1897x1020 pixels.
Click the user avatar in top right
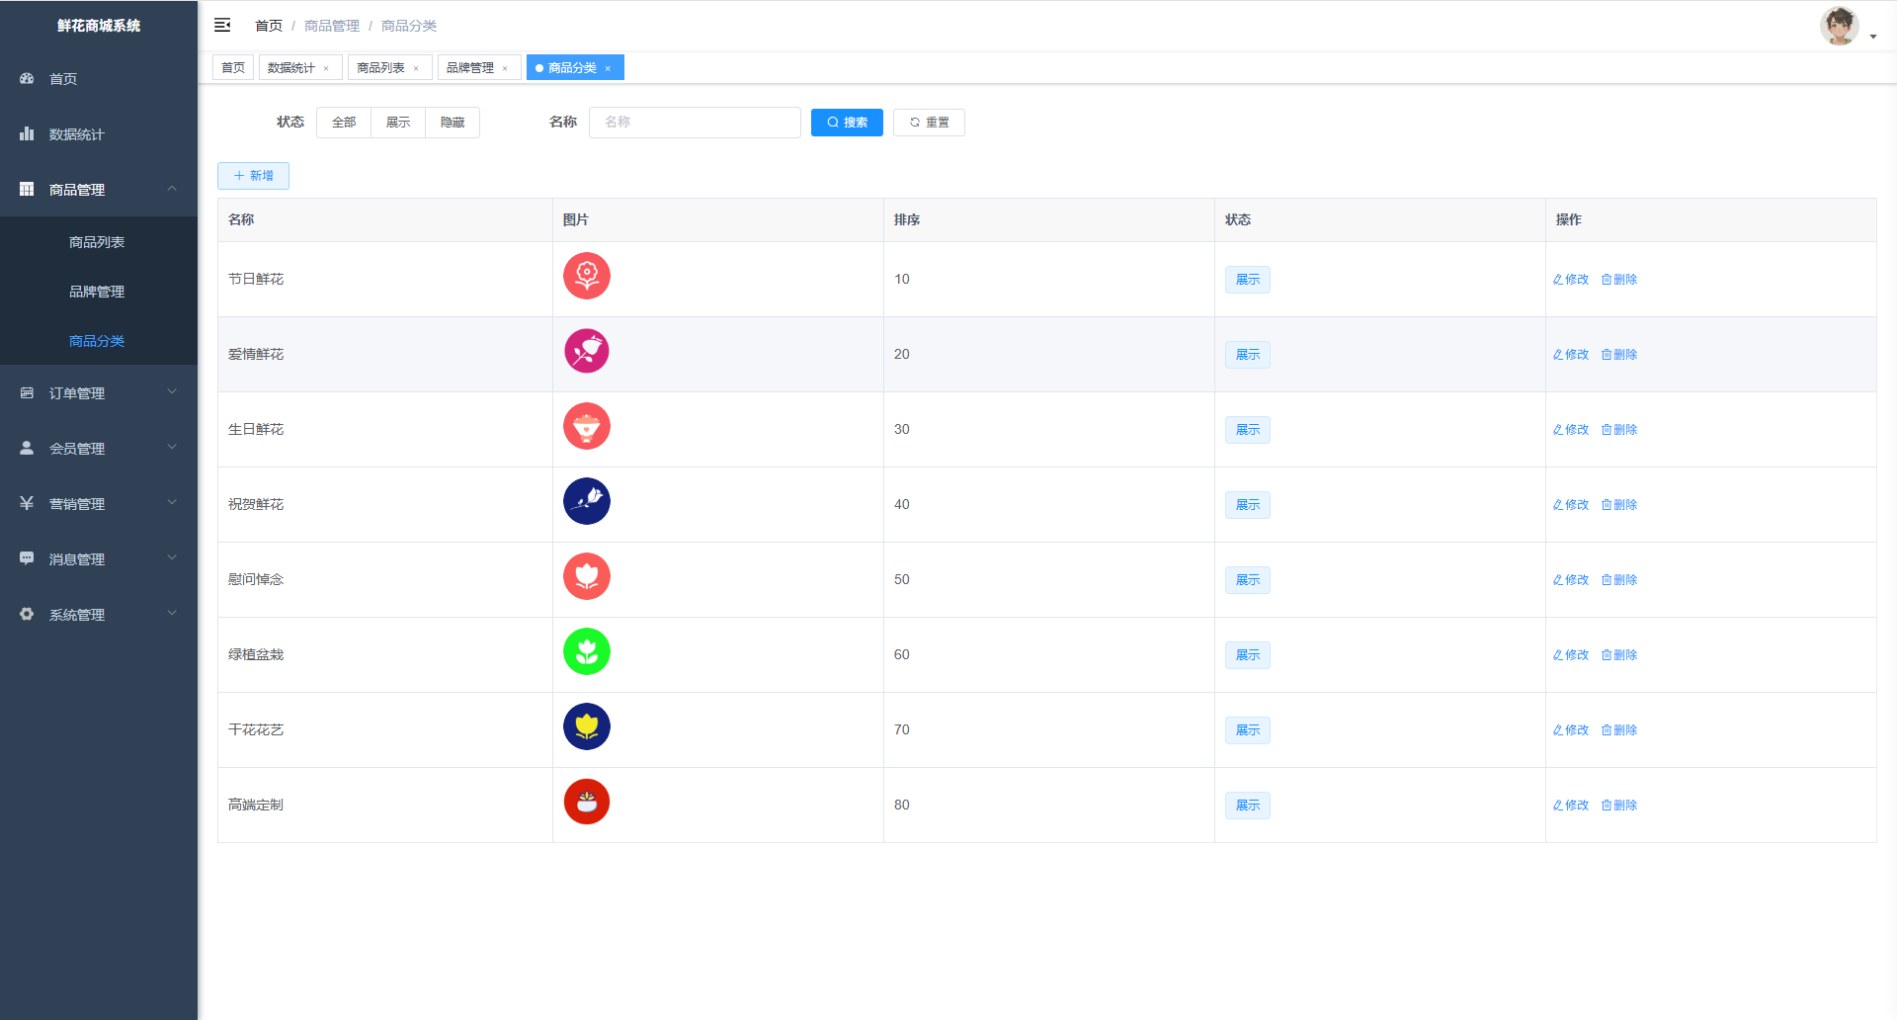1839,27
